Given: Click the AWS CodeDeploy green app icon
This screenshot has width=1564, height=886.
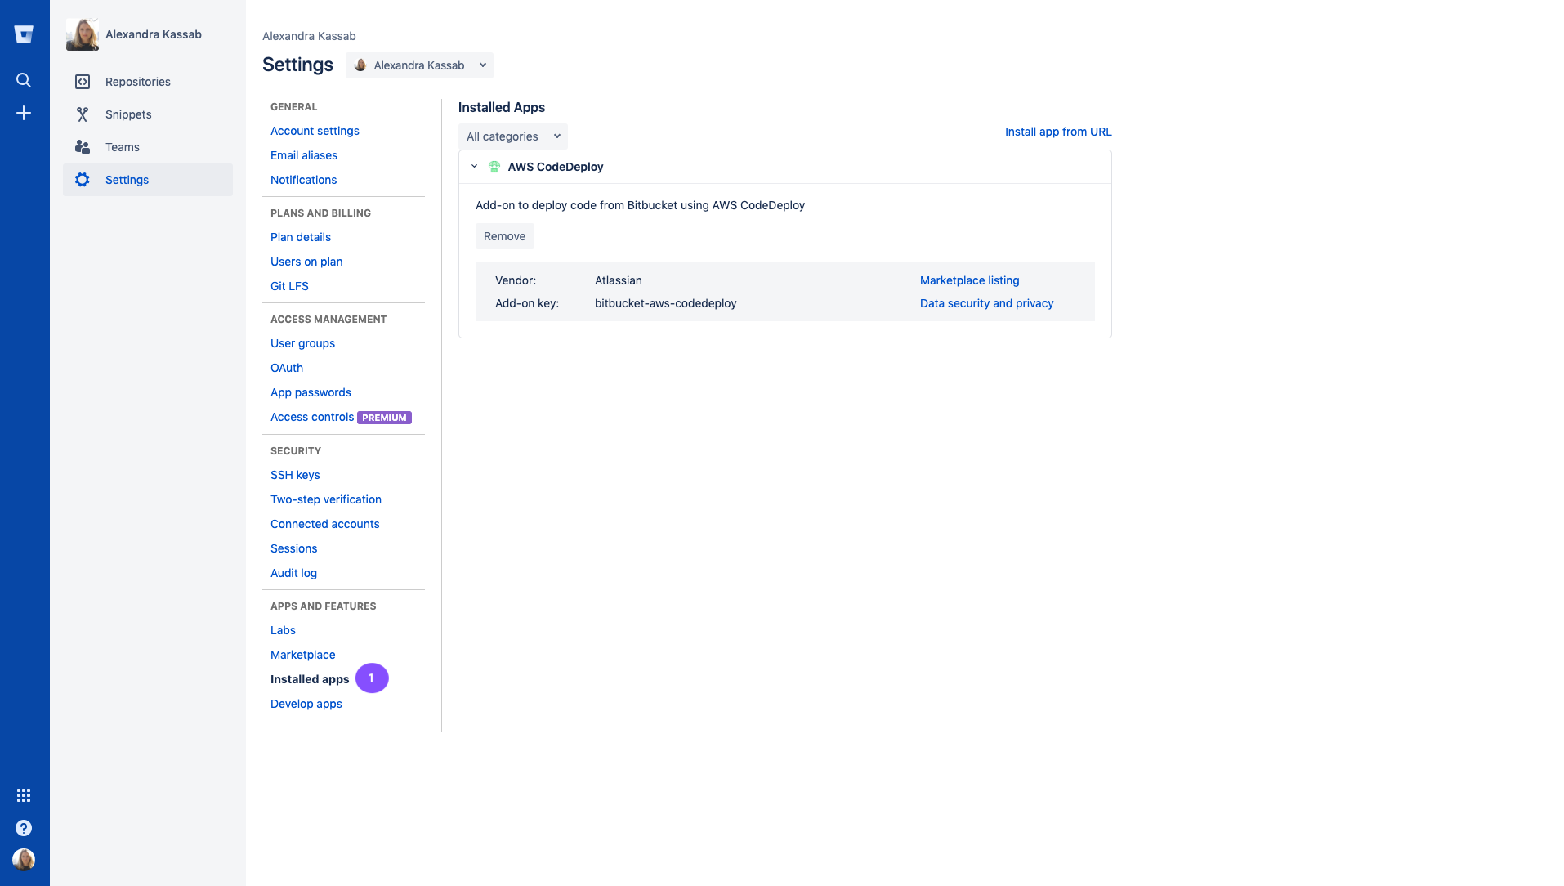Looking at the screenshot, I should pyautogui.click(x=494, y=167).
